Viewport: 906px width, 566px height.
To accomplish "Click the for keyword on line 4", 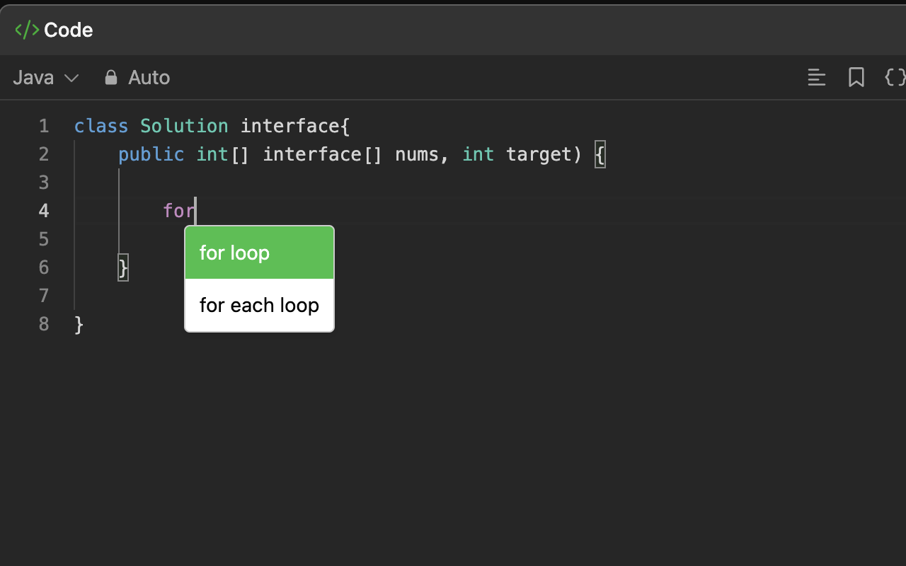I will pos(178,210).
